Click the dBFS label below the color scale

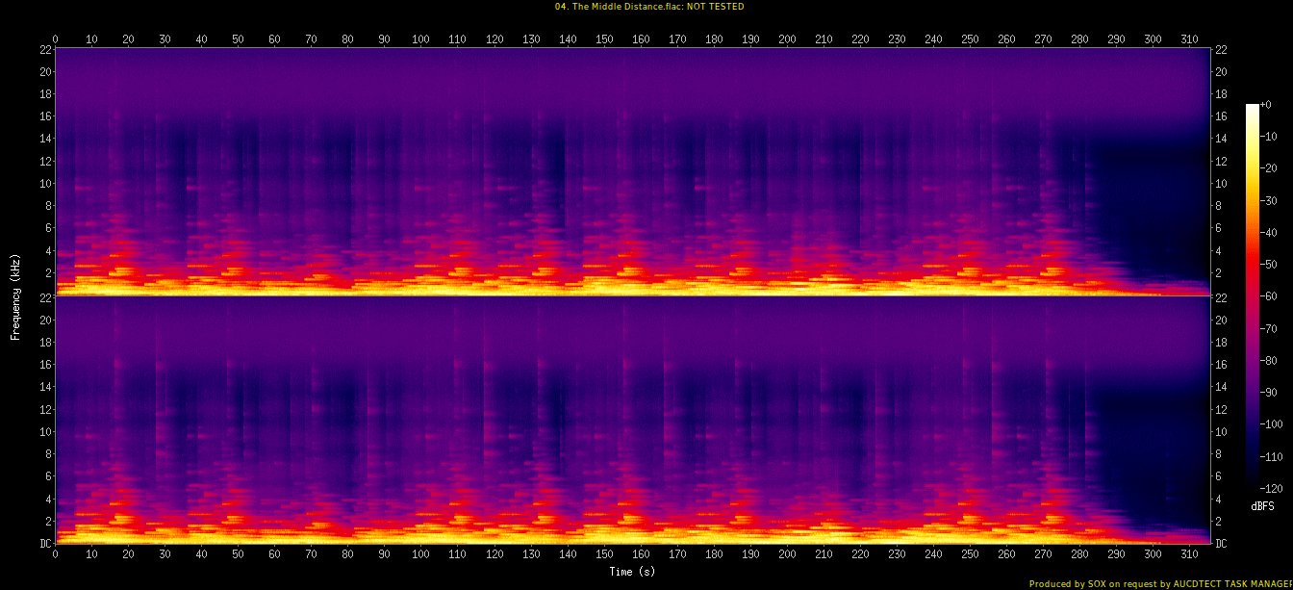click(x=1263, y=506)
